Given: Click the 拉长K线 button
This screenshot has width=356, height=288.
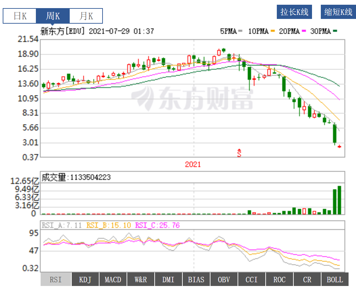Looking at the screenshot, I should point(294,12).
